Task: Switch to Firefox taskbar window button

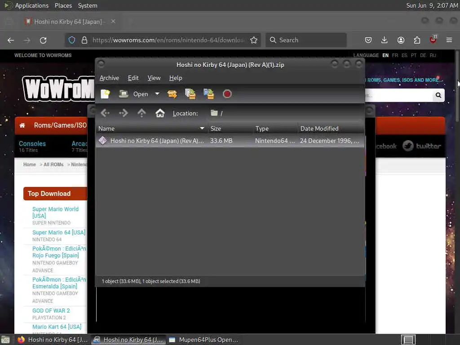Action: coord(52,340)
